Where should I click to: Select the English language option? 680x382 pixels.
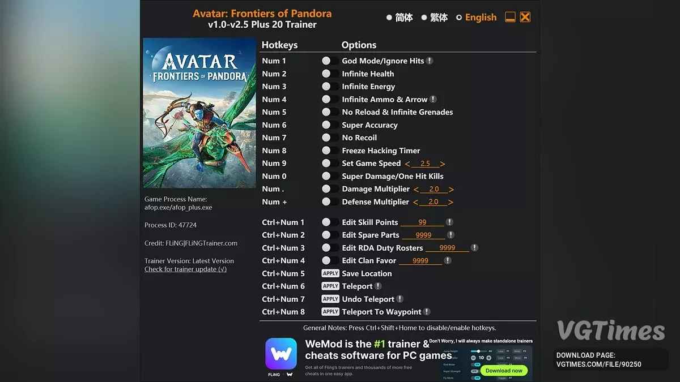pos(476,18)
